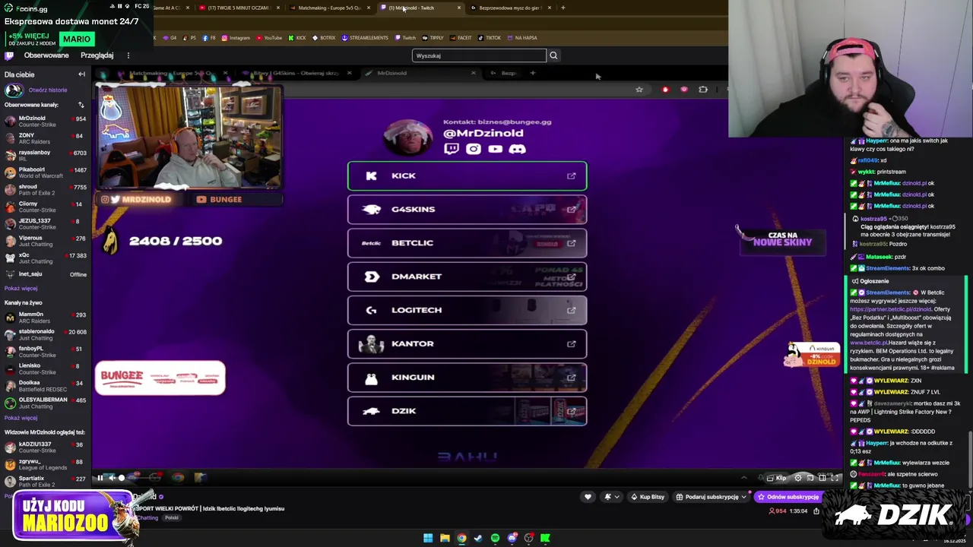This screenshot has height=547, width=973.
Task: Open the KICK bookmark
Action: tap(297, 38)
